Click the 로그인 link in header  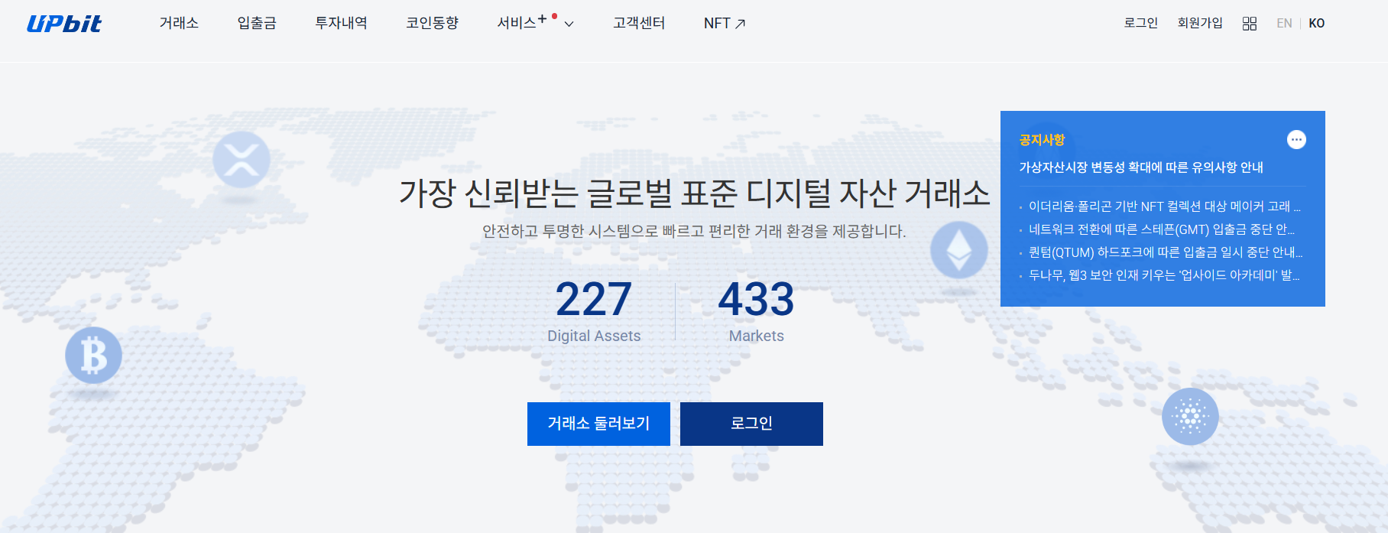1140,23
